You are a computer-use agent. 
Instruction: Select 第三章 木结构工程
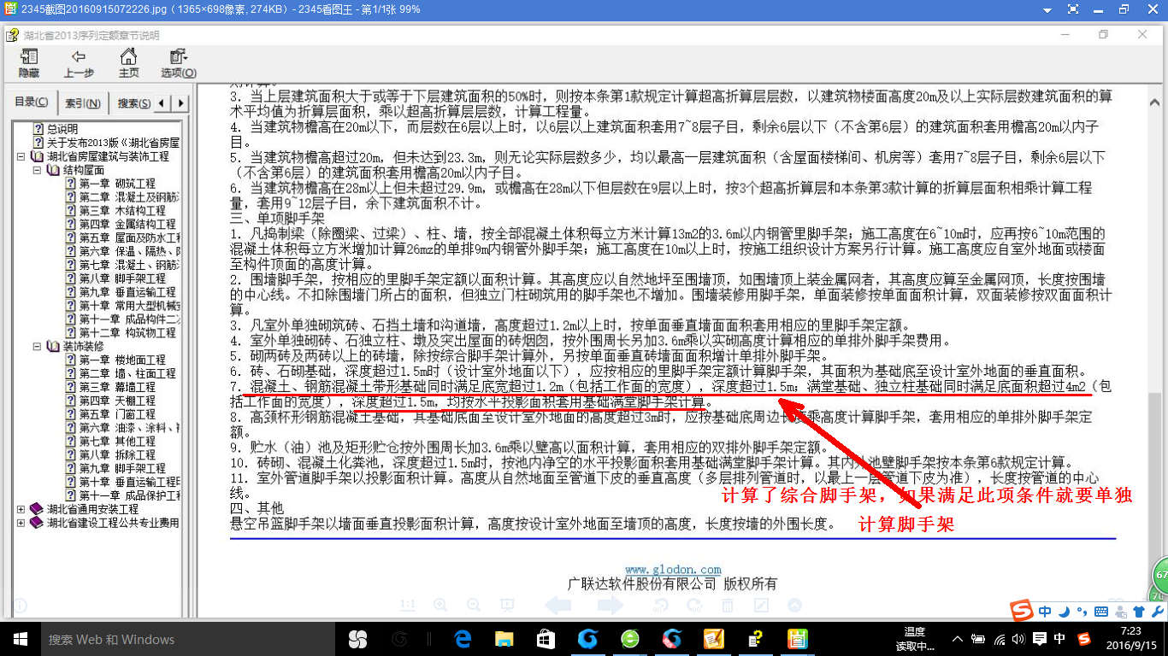coord(122,211)
